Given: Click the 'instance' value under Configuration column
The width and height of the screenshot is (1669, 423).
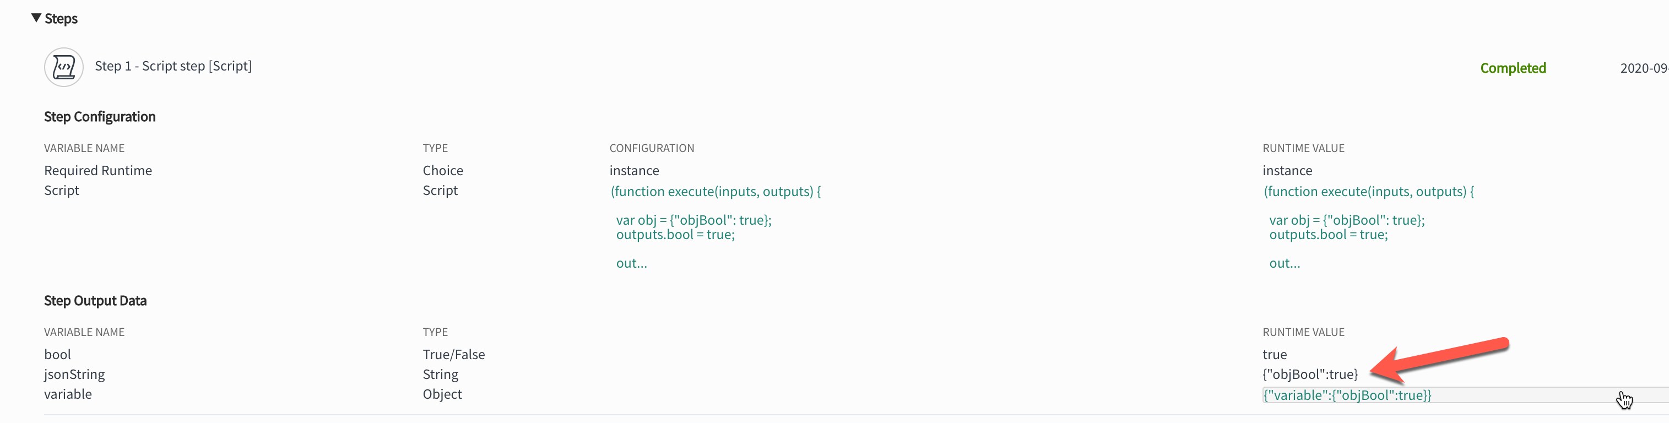Looking at the screenshot, I should [x=633, y=170].
